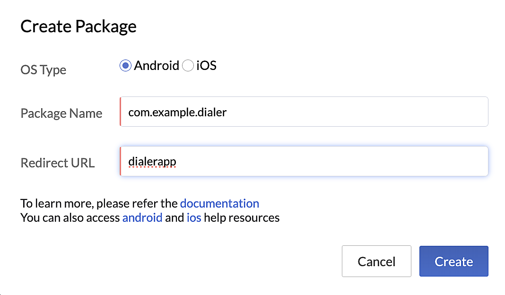Click the OS Type field label
The width and height of the screenshot is (505, 295).
[44, 70]
